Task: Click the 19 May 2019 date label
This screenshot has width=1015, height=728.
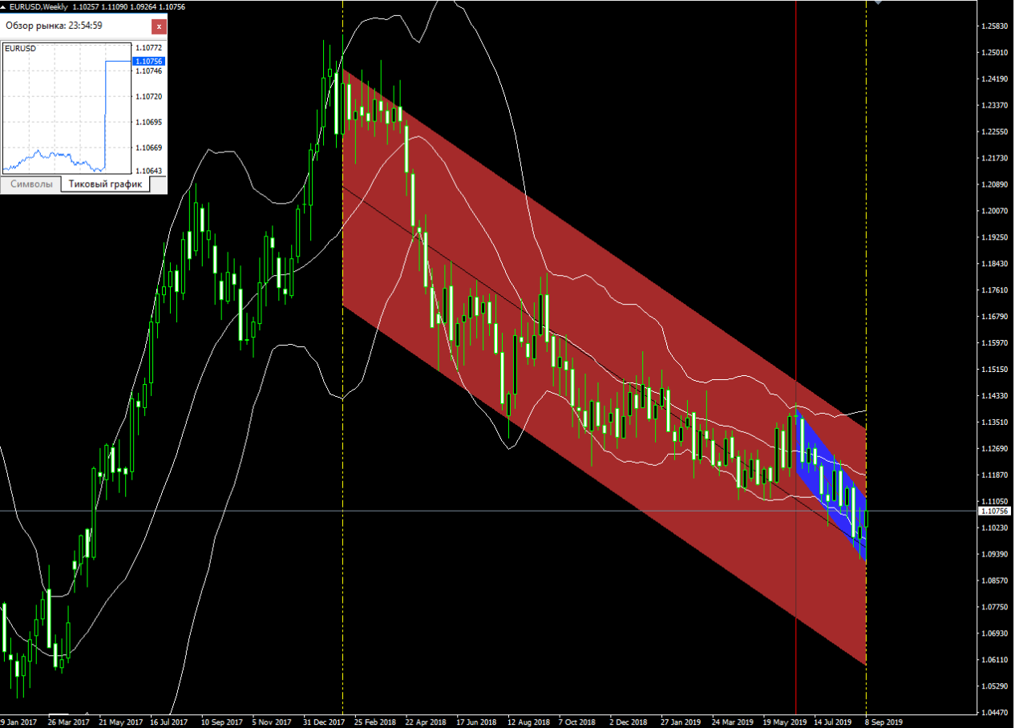Action: [785, 722]
